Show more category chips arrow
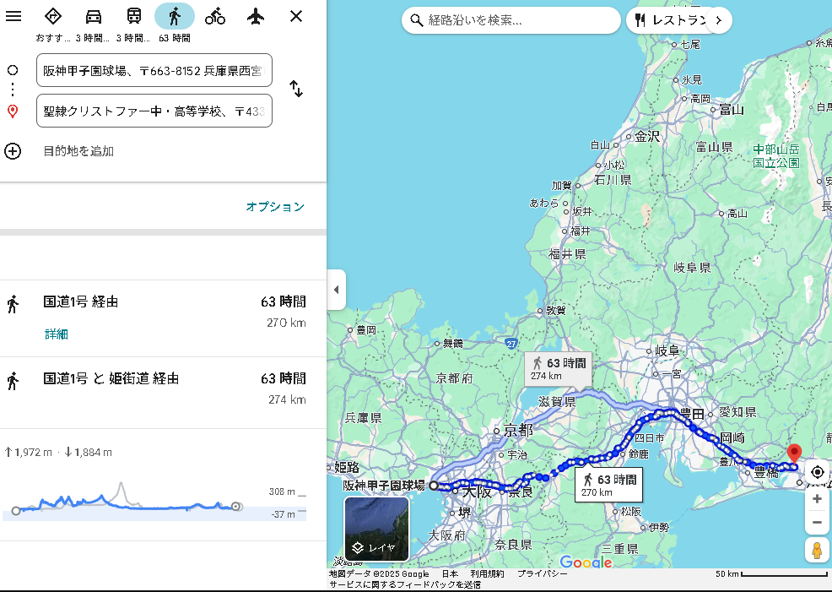The height and width of the screenshot is (592, 832). pos(719,20)
